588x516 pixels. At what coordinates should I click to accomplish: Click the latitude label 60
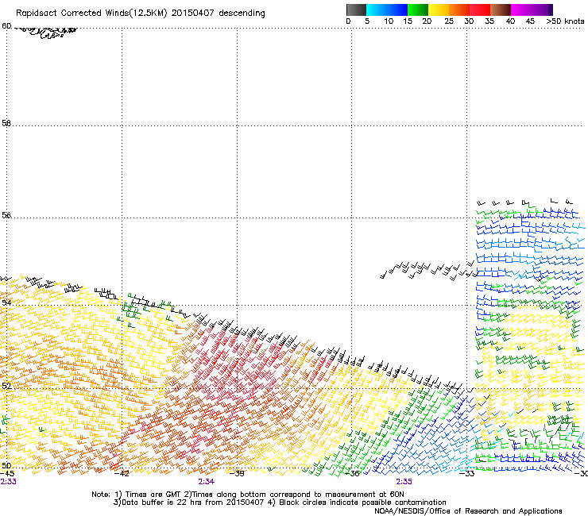pos(6,26)
